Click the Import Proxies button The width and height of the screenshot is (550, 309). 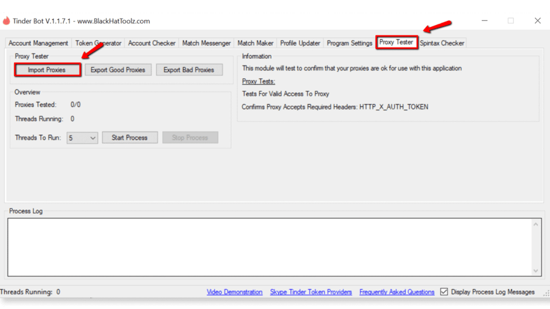tap(47, 70)
